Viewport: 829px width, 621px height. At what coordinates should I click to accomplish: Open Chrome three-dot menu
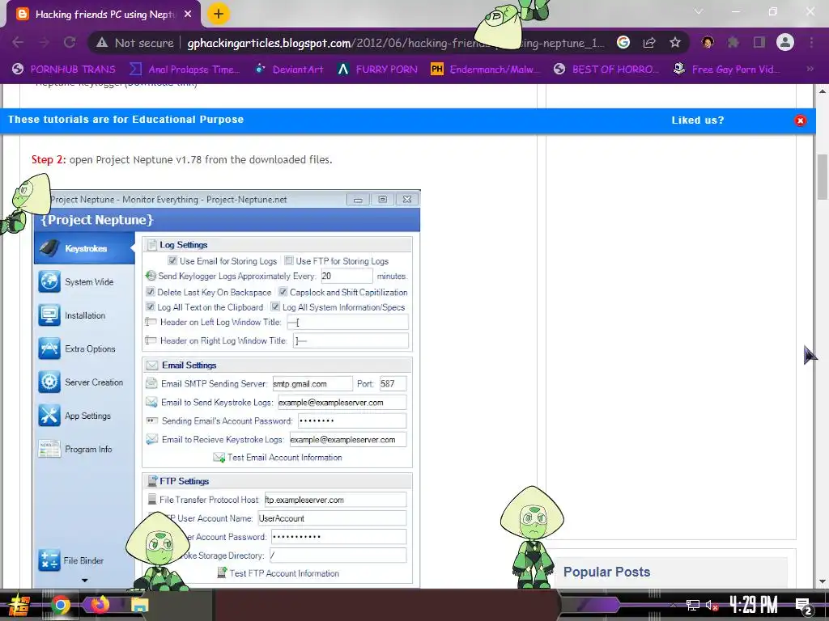[811, 42]
